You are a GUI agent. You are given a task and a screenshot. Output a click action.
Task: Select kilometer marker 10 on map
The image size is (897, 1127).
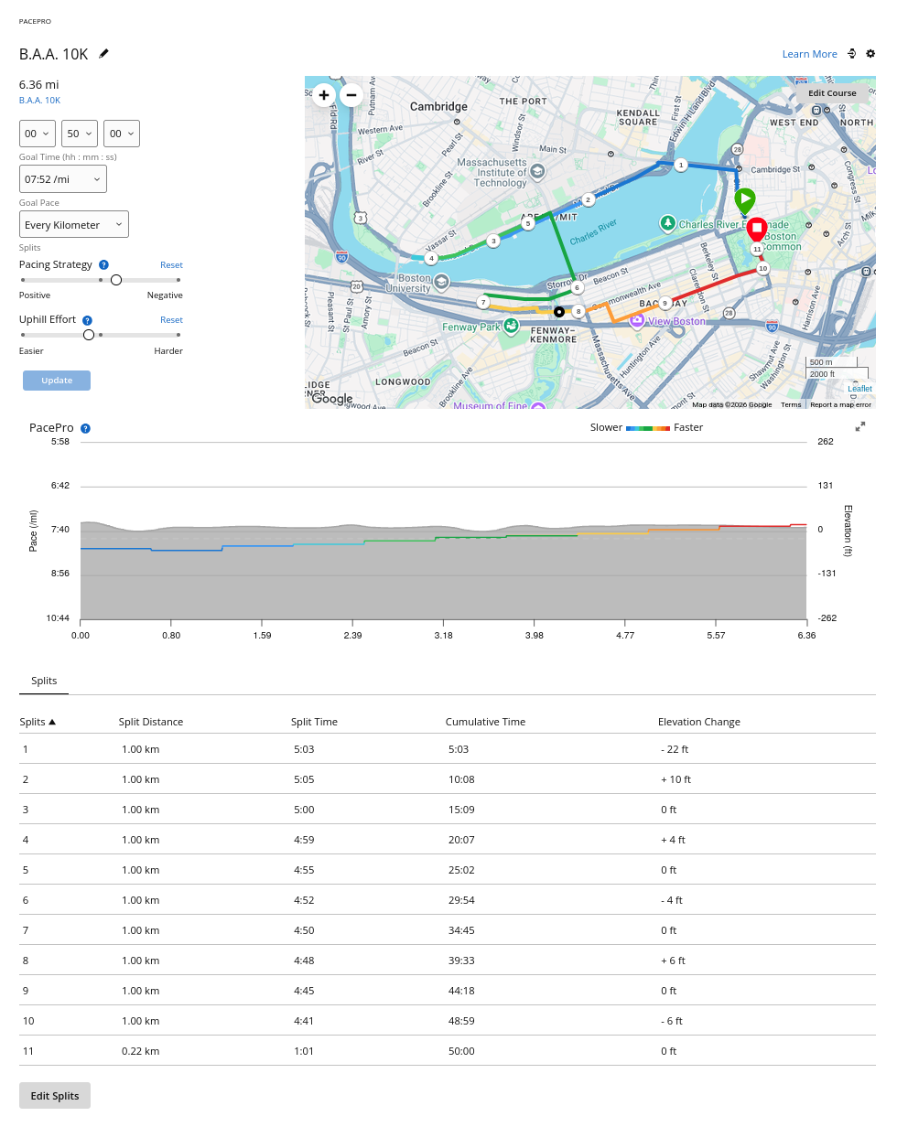coord(762,268)
